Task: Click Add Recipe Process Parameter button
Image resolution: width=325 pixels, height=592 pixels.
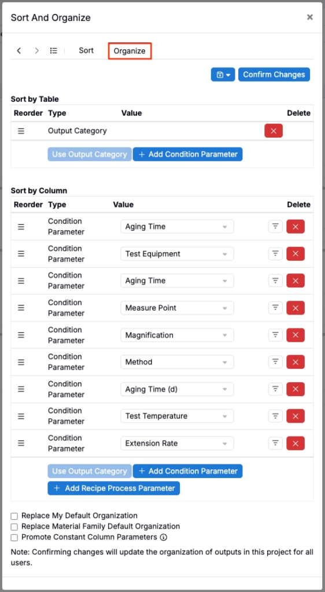Action: [113, 488]
